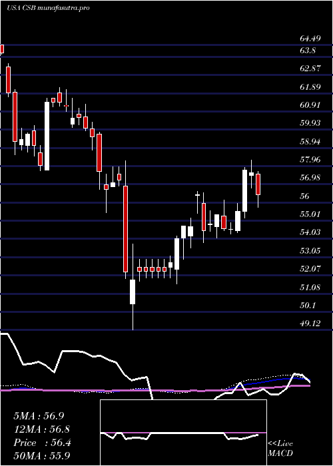333x466 pixels.
Task: Select the 54.03 price axis label
Action: coord(310,232)
